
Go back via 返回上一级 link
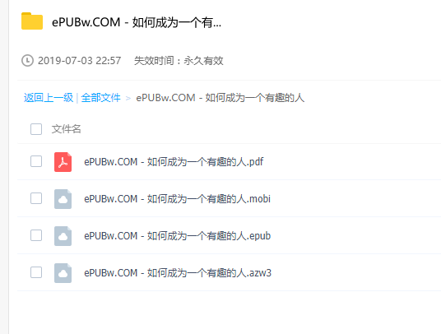point(49,98)
